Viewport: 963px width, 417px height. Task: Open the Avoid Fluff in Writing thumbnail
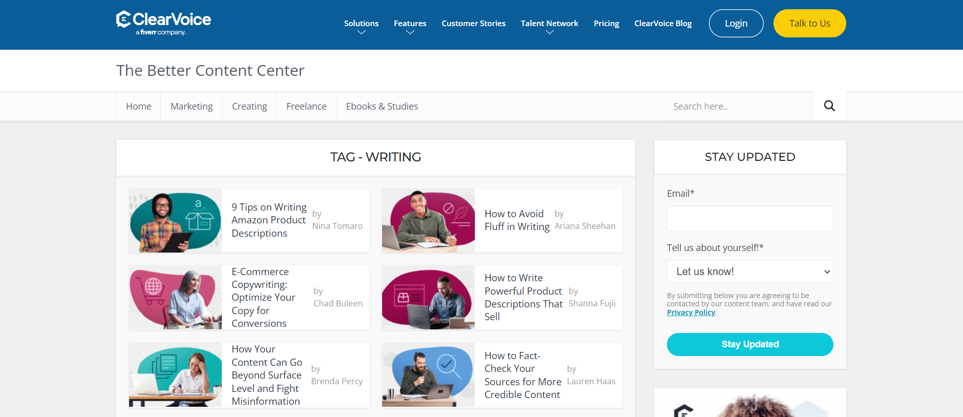[x=428, y=221]
